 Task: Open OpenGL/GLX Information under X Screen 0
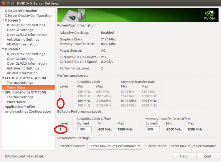tap(27, 35)
